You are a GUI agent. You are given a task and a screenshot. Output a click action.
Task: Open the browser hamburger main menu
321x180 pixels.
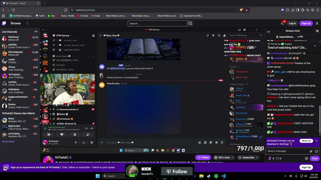click(x=318, y=10)
